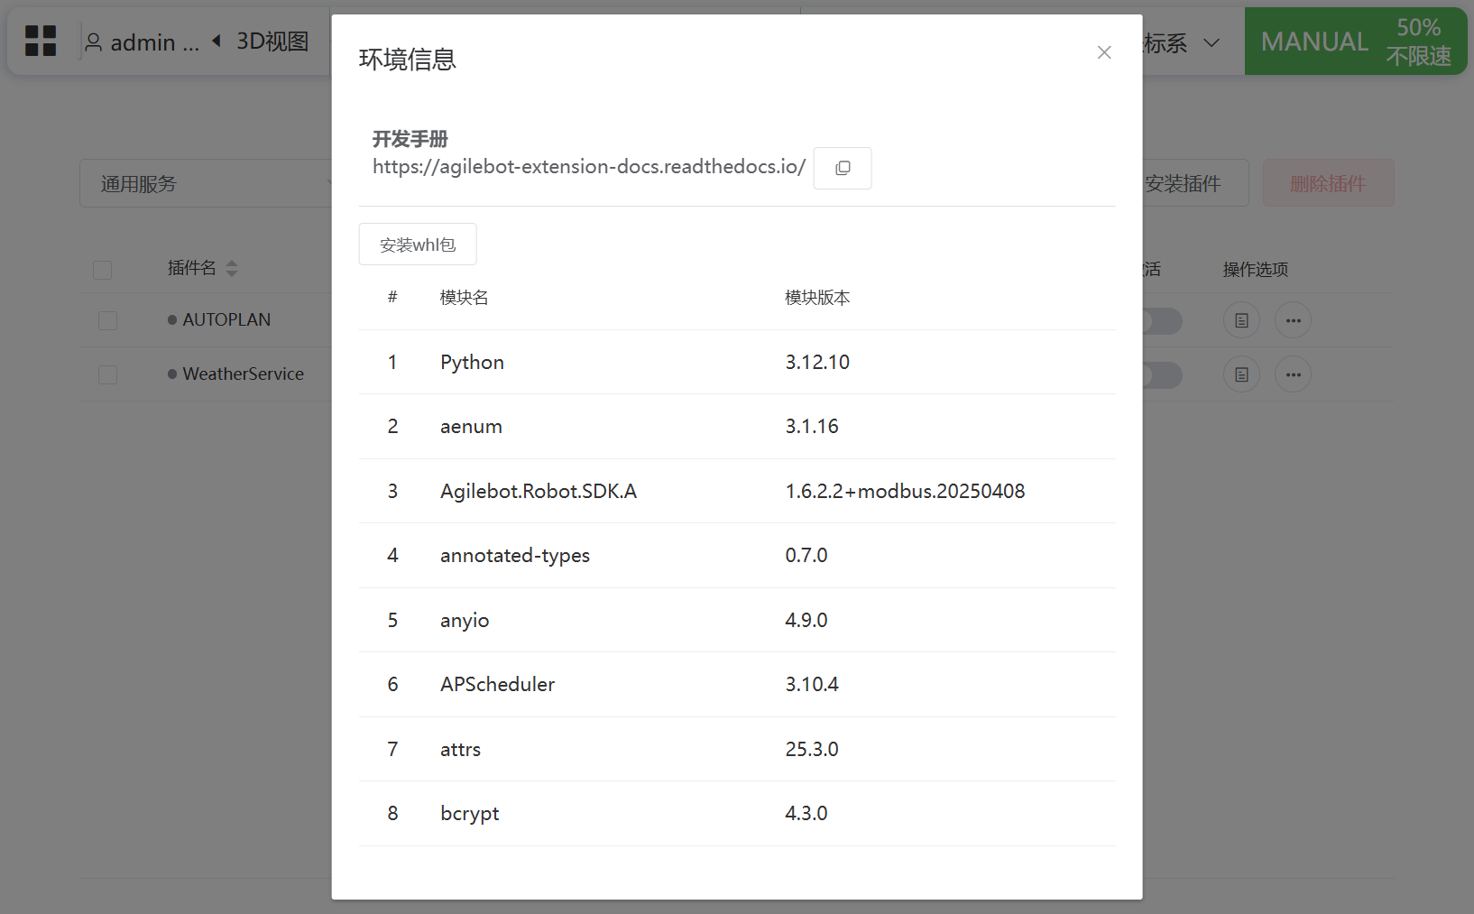The height and width of the screenshot is (914, 1474).
Task: Close the environment info dialog
Action: pos(1103,53)
